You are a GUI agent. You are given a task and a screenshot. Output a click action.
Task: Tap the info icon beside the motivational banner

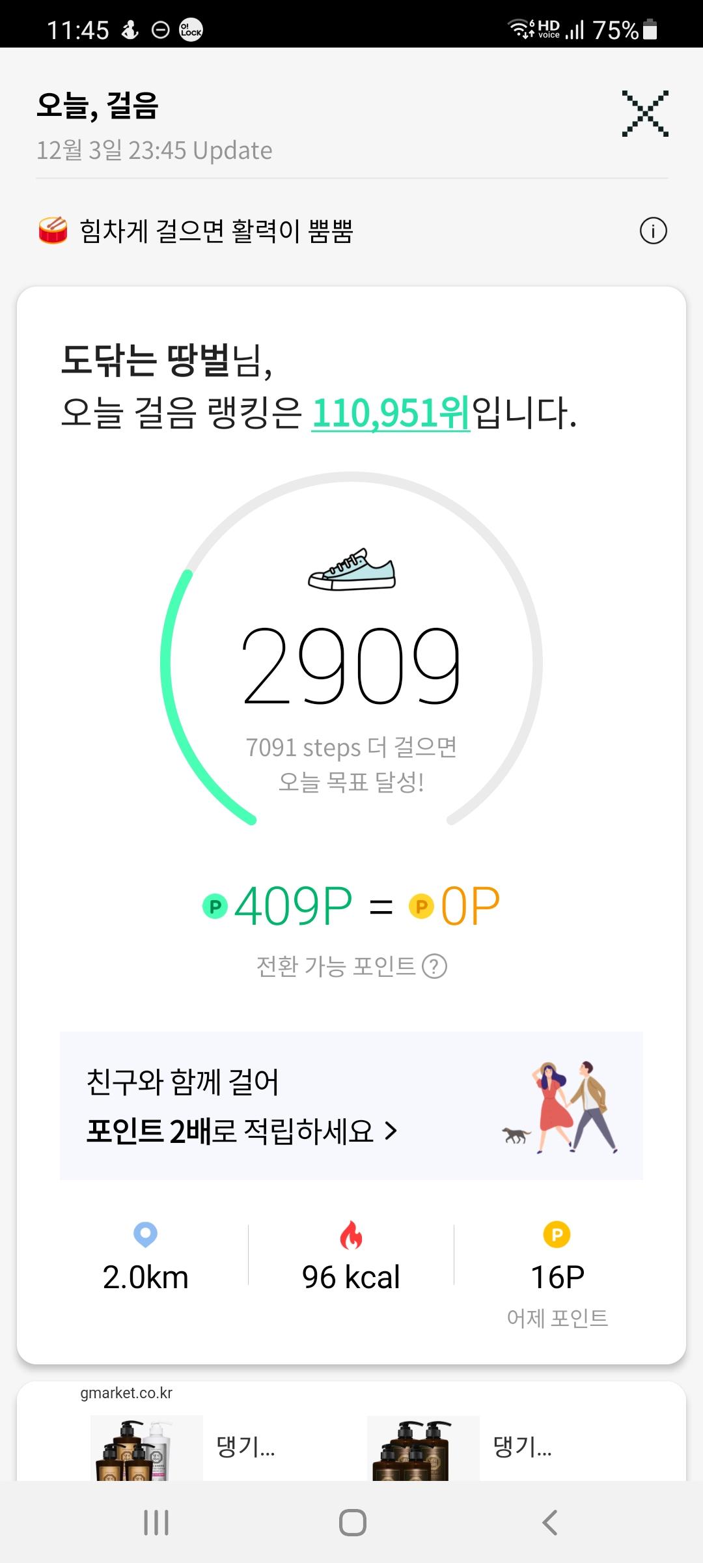653,231
